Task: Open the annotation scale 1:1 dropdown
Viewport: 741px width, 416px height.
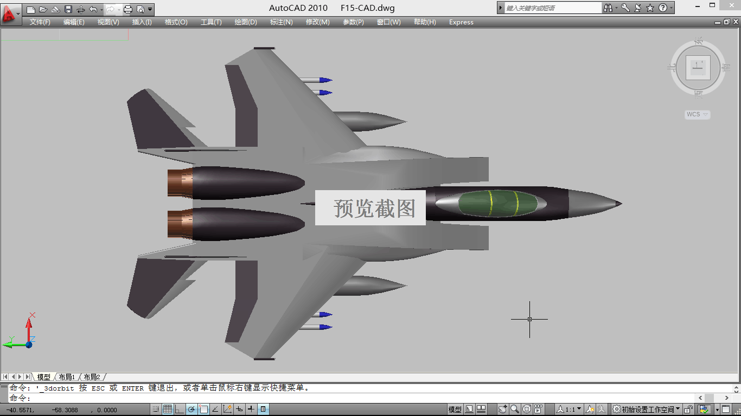Action: click(x=569, y=409)
